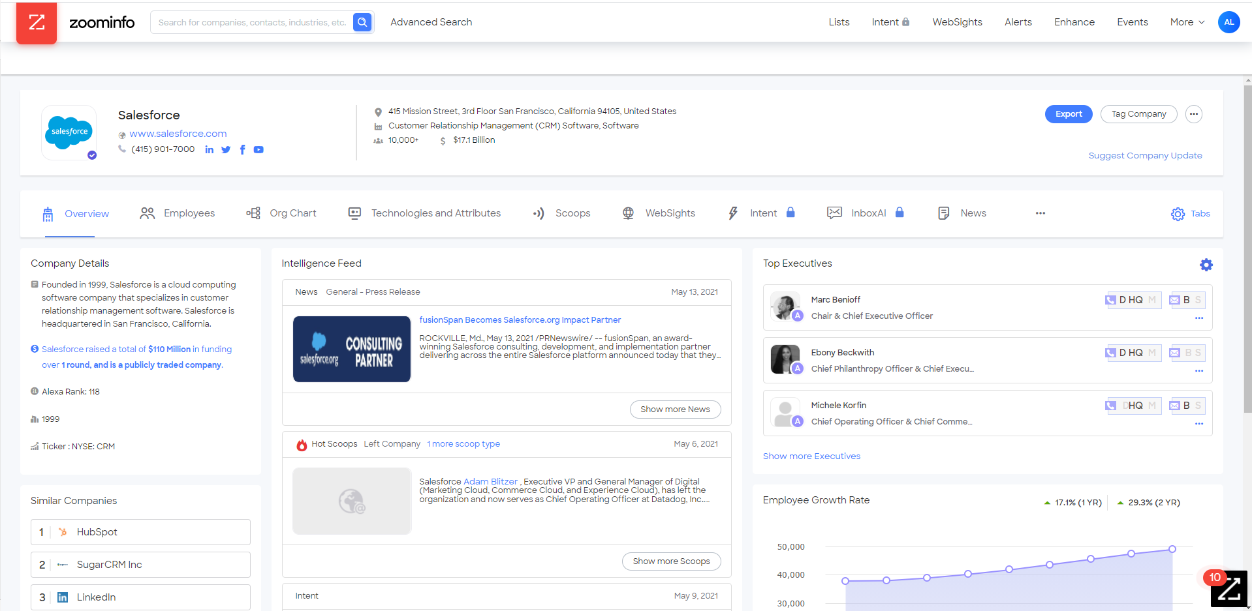Open Enhance in top navigation
This screenshot has height=611, width=1252.
1074,22
